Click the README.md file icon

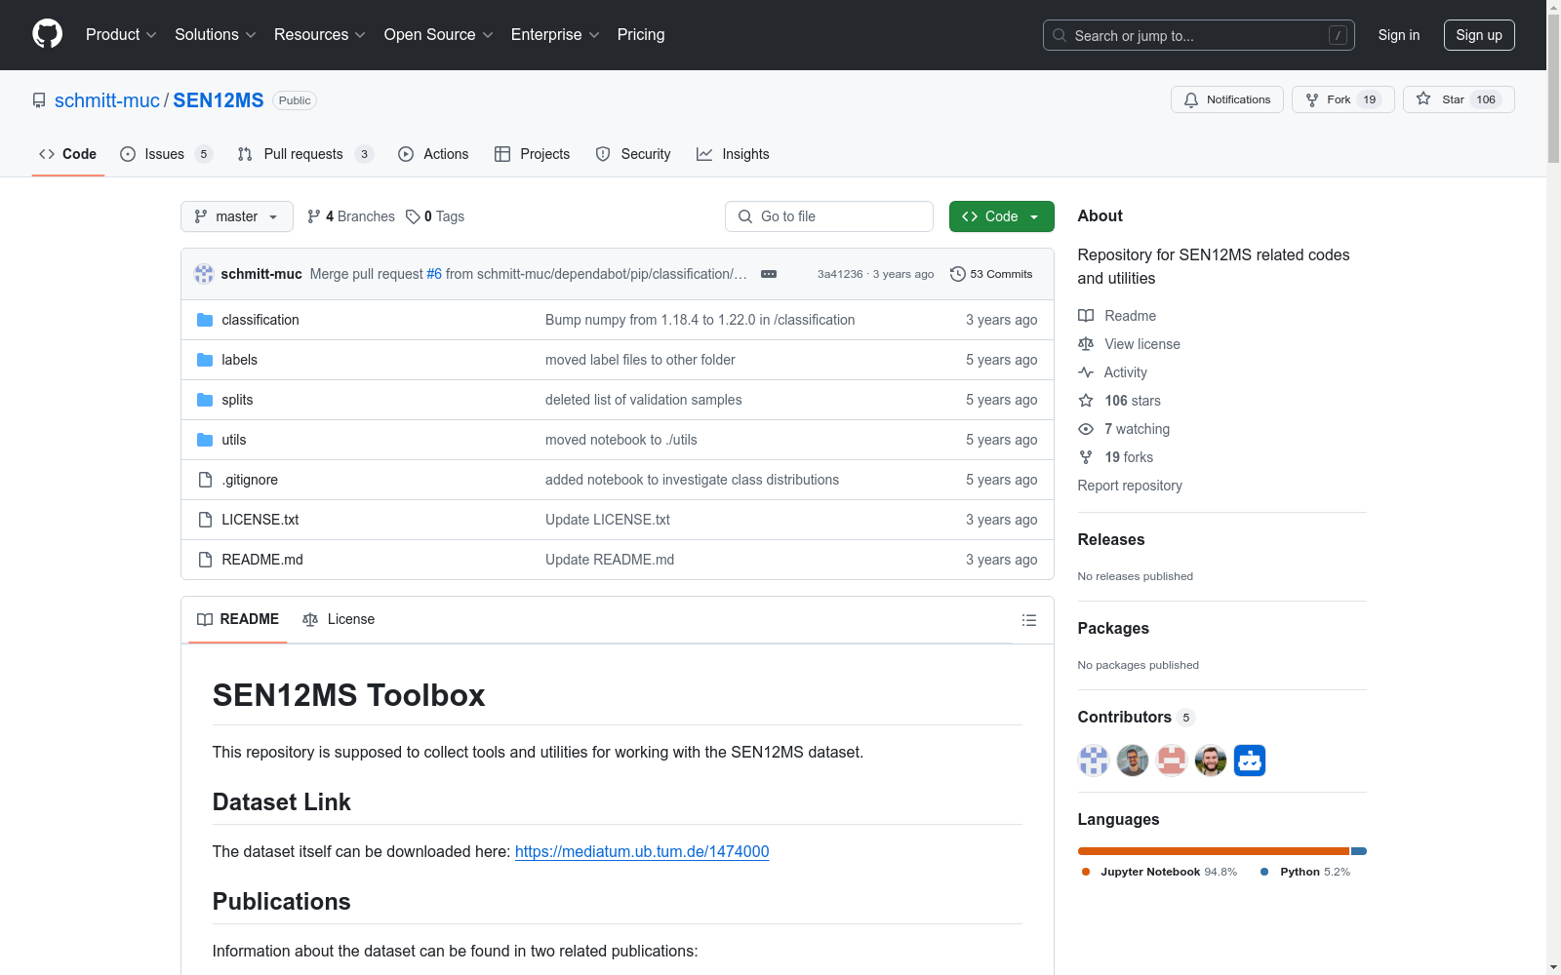[x=205, y=560]
